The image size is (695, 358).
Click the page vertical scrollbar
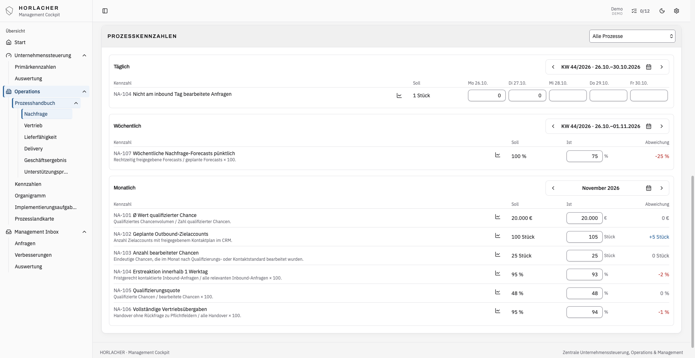pos(693,261)
